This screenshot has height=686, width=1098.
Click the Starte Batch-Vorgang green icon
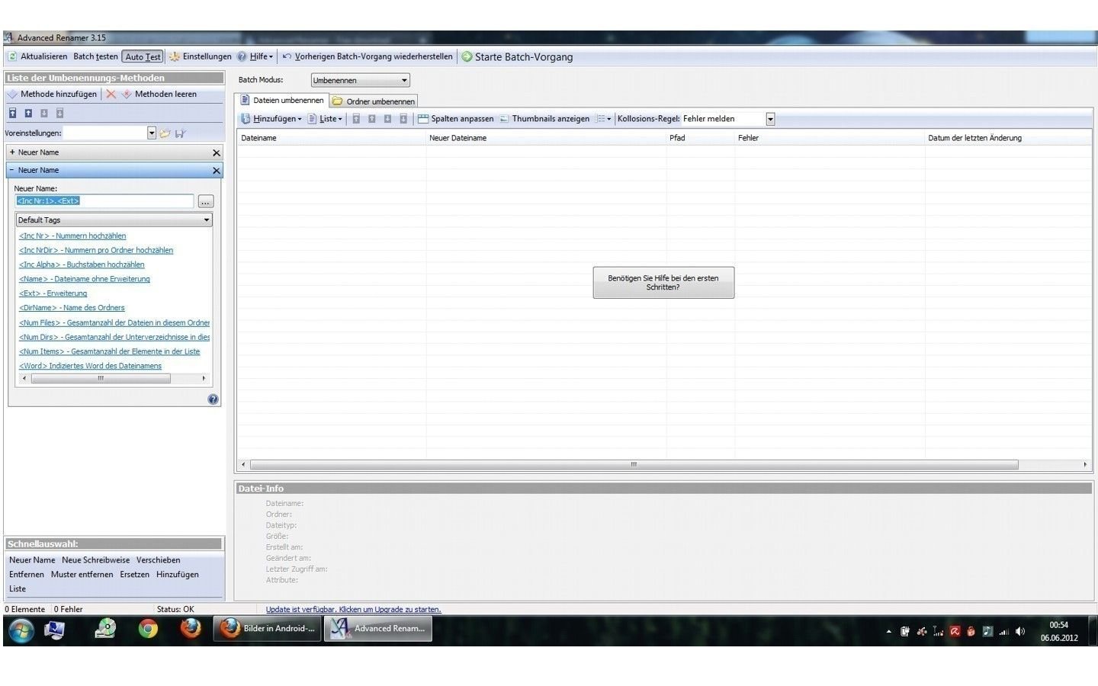pyautogui.click(x=467, y=57)
